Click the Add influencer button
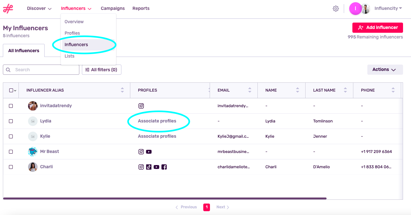 377,28
